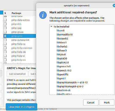Select the gimp-dds package name

click(x=16, y=24)
